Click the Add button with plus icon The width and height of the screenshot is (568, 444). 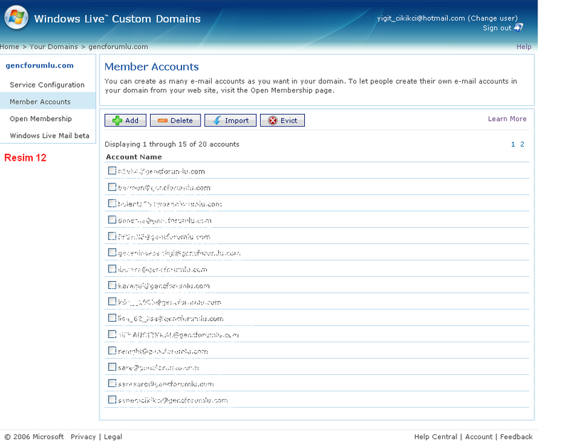coord(125,120)
